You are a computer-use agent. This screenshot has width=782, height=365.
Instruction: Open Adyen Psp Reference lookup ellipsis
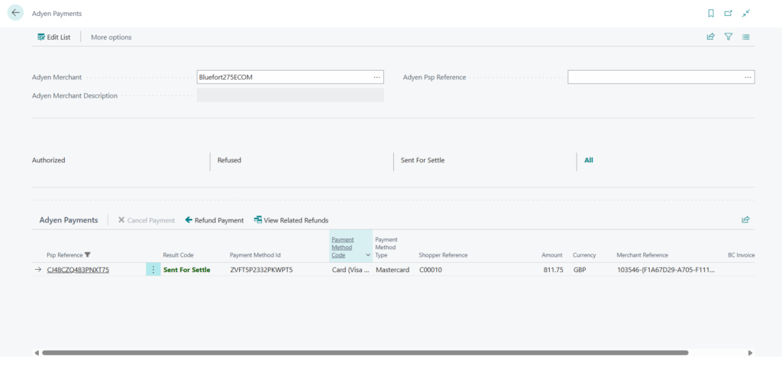pyautogui.click(x=748, y=77)
